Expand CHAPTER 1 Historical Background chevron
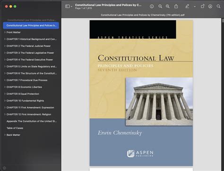The image size is (224, 171). click(x=5, y=39)
